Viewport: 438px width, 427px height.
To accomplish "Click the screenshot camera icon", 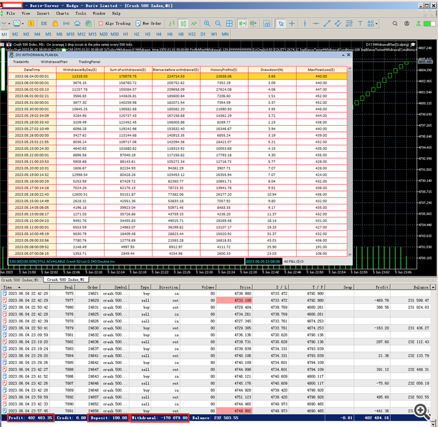I will [x=267, y=23].
